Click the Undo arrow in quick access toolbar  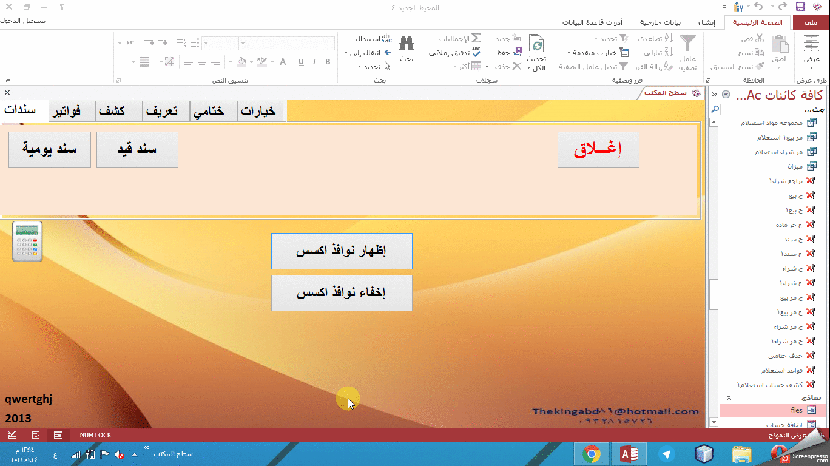(758, 7)
